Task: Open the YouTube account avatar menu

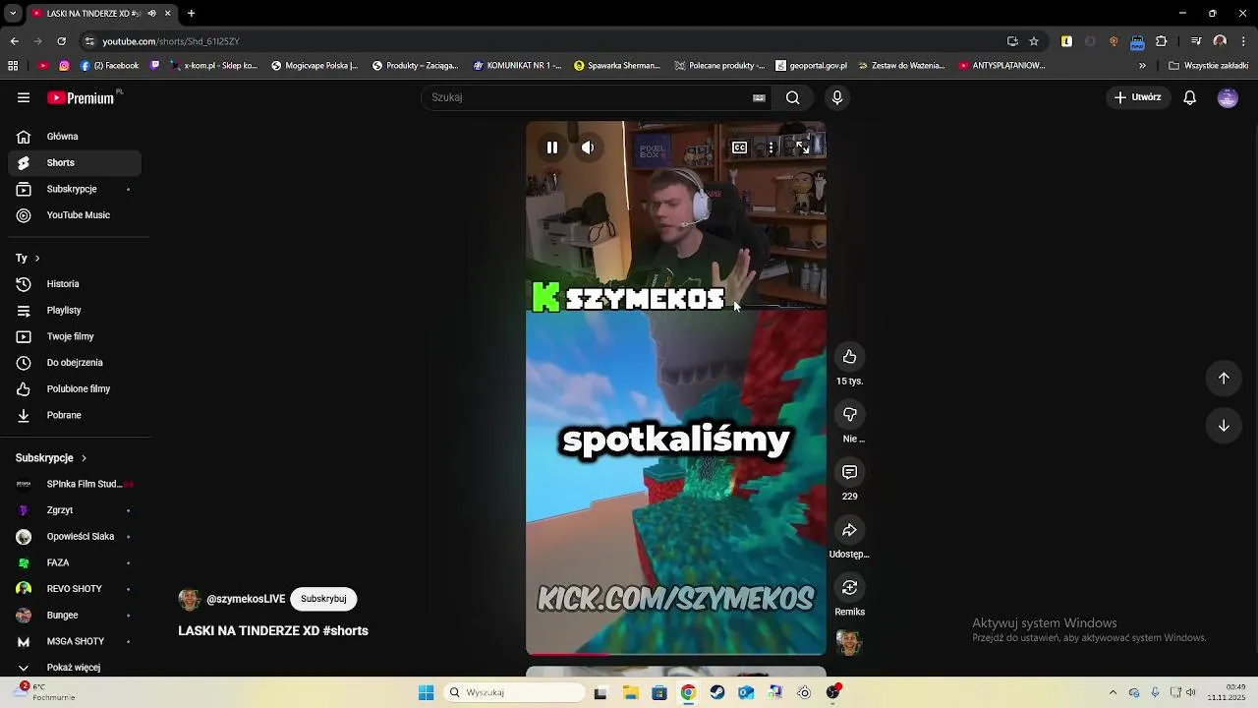Action: [1228, 97]
